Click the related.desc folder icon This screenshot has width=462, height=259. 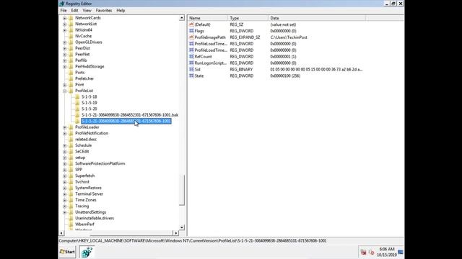(x=71, y=139)
